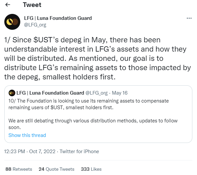197x175 pixels.
Task: Click the @LFG_org handle in quoted tweet
Action: pos(96,93)
